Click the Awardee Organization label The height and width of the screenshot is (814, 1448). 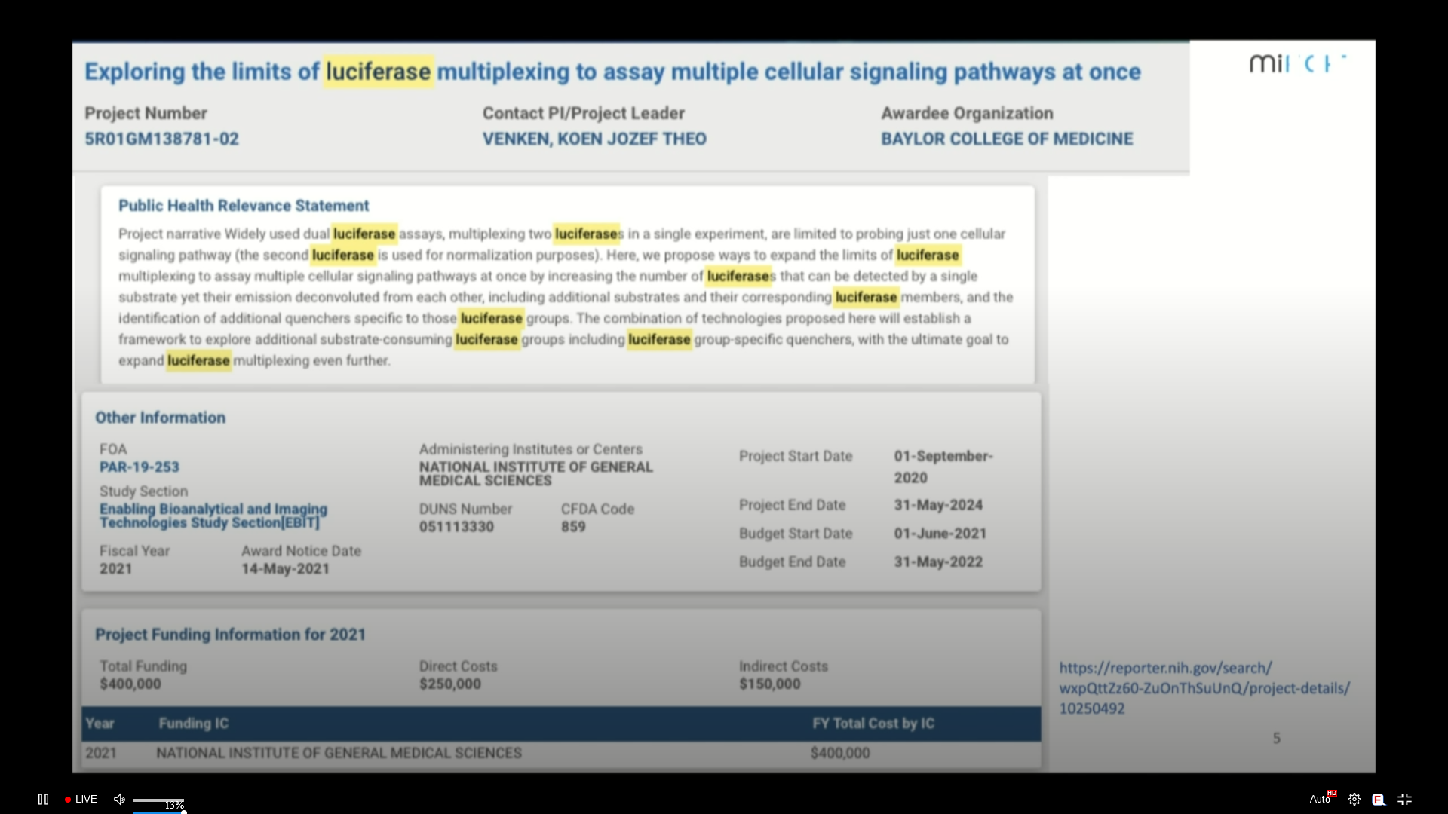(967, 113)
